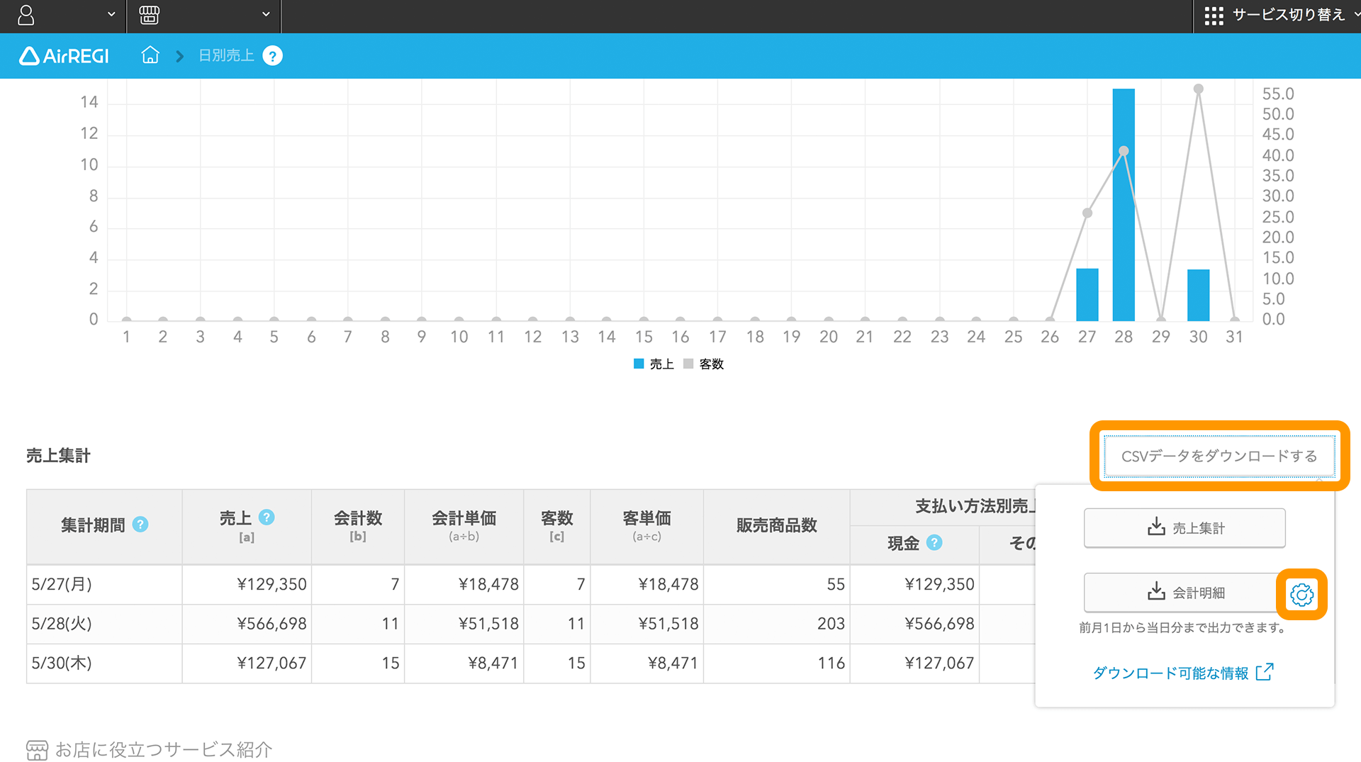Click CSVデータをダウンロードする button
This screenshot has width=1361, height=762.
(1219, 456)
